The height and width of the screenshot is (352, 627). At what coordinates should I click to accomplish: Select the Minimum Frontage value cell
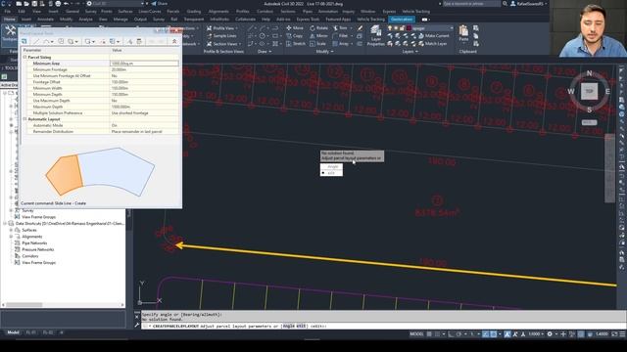(x=145, y=69)
